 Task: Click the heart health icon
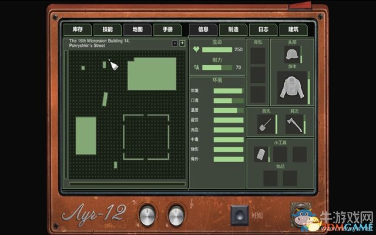pos(196,49)
